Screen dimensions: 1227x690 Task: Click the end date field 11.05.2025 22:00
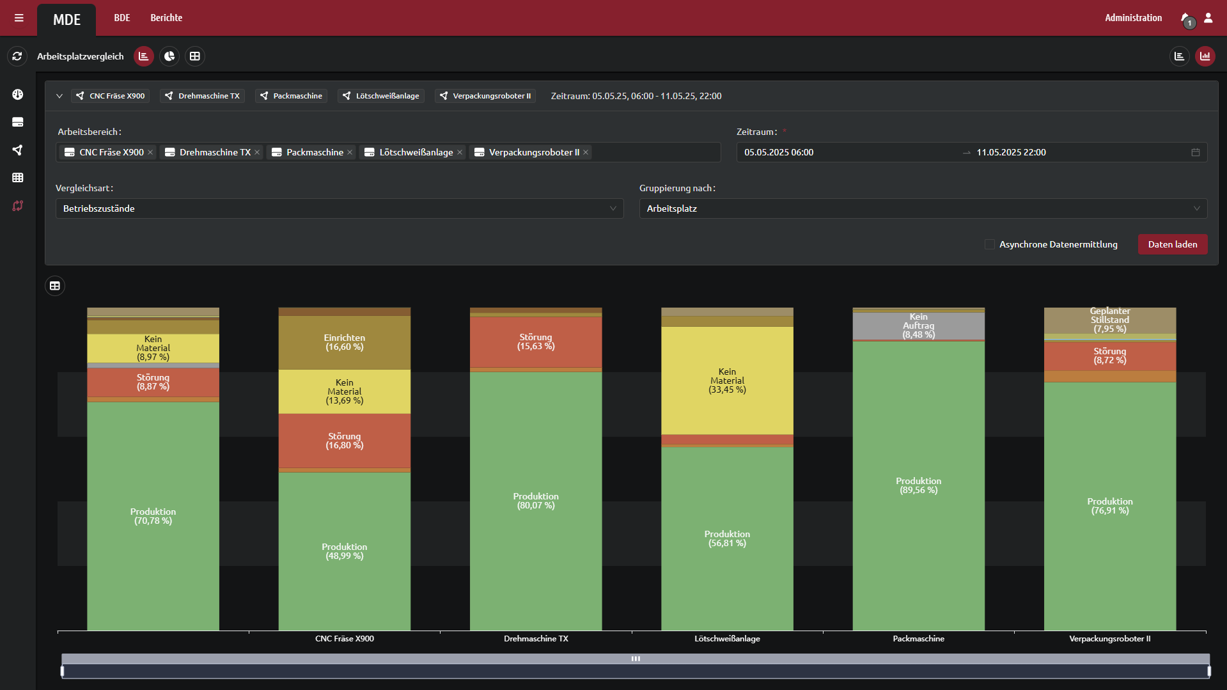[x=1079, y=152]
